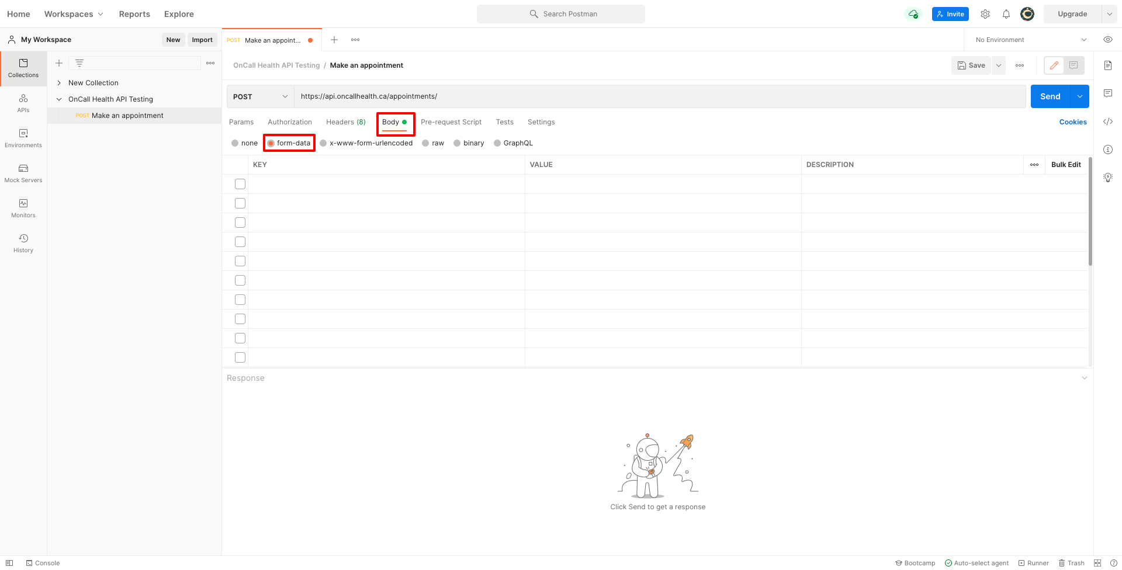Open table column options beside Bulk Edit
Screen dimensions: 1122x570
click(x=1034, y=165)
